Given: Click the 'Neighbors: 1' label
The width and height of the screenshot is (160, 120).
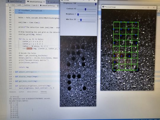Looking at the screenshot, I should [x=71, y=14].
